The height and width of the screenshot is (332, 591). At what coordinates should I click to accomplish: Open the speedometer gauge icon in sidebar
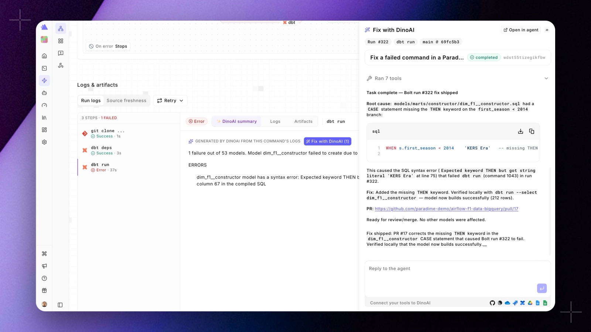click(x=44, y=105)
